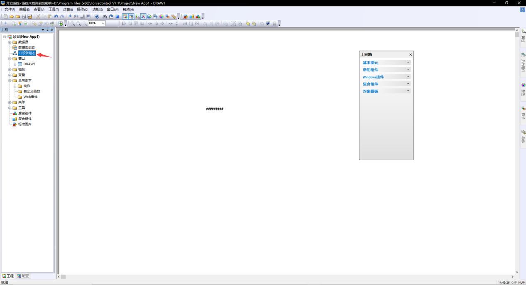Click the padlock icon in second toolbar
This screenshot has height=285, width=526.
click(x=274, y=24)
